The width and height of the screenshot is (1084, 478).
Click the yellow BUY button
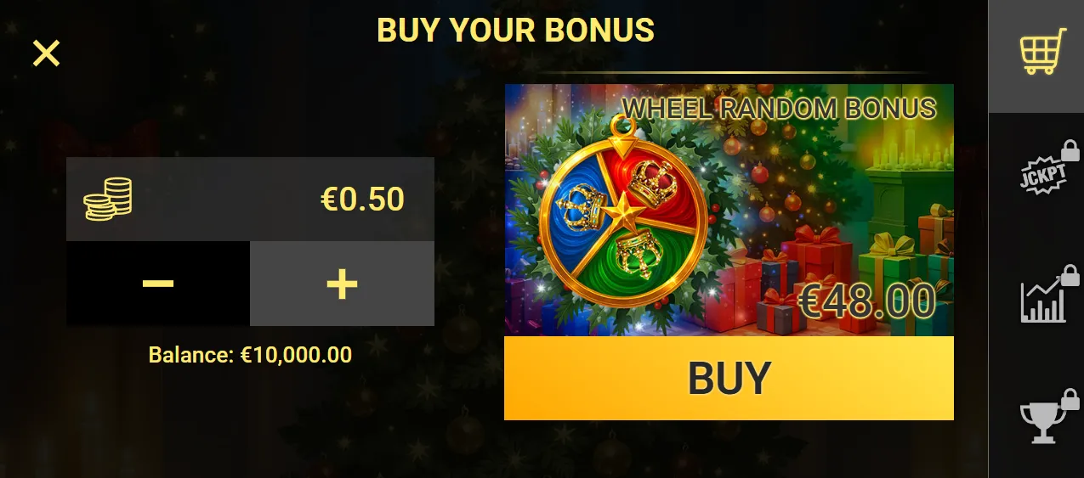(x=729, y=378)
